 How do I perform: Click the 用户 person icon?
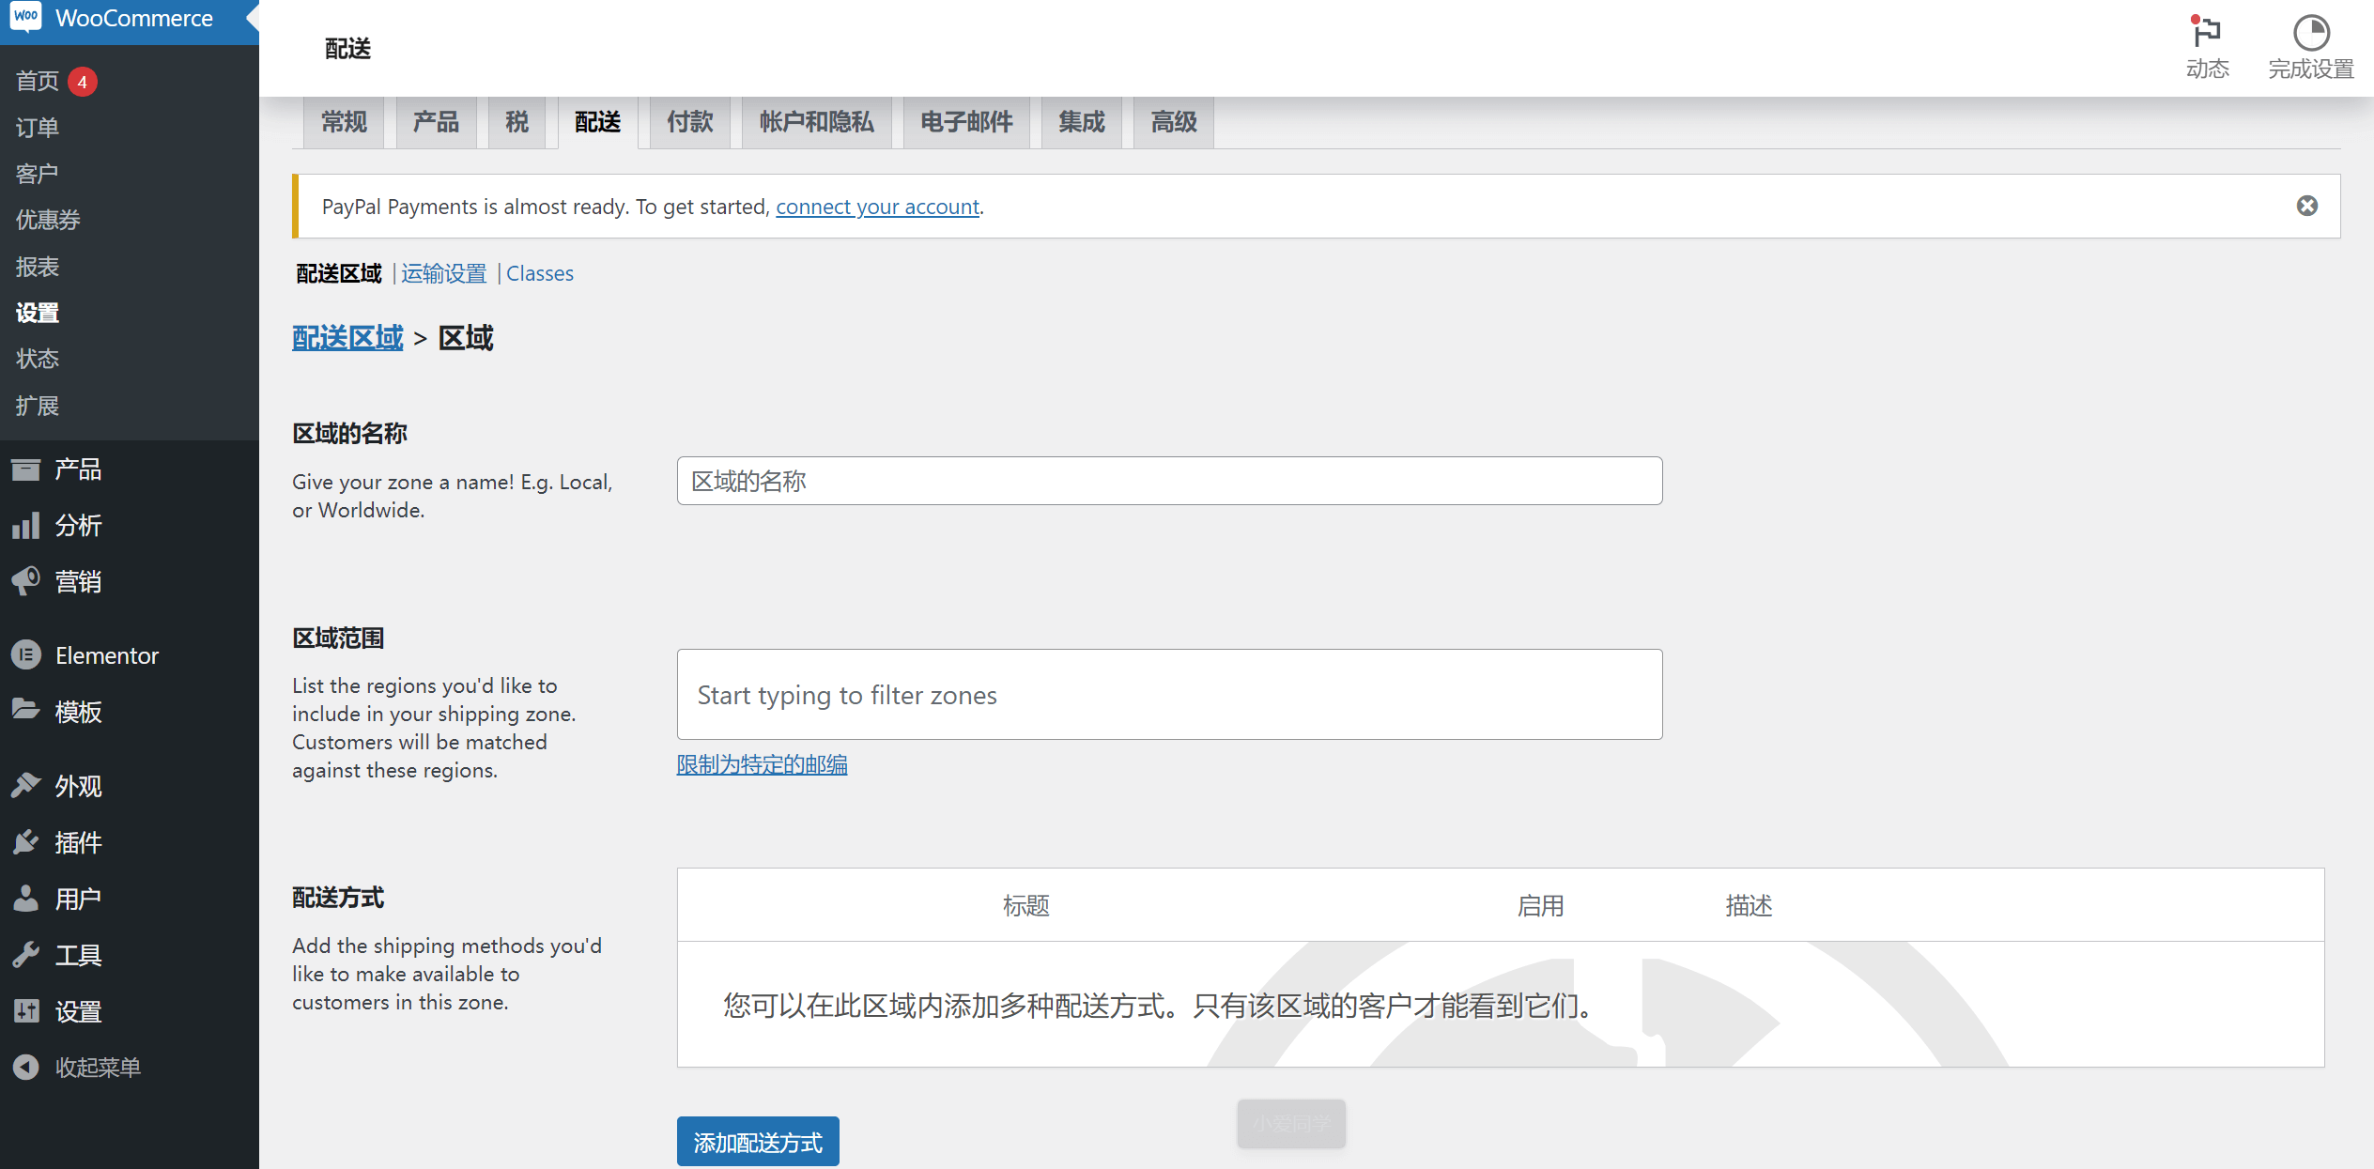(x=26, y=899)
